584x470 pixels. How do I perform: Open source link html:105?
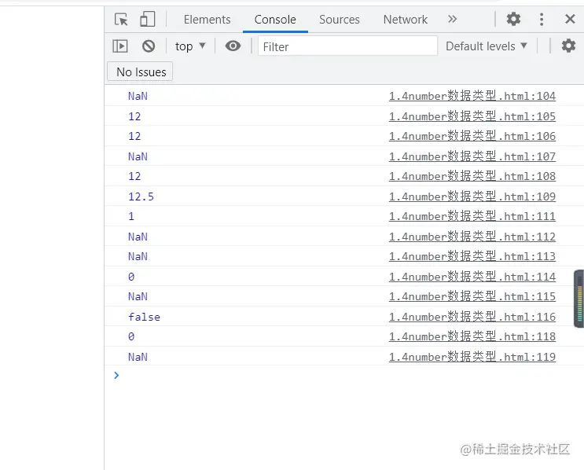click(472, 116)
